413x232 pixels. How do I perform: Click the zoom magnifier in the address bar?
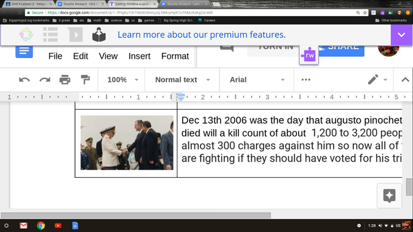[358, 13]
